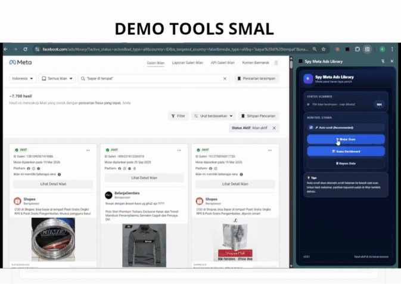This screenshot has height=284, width=401.
Task: Click info icon next to first card's "beberapa versi"
Action: [60, 174]
